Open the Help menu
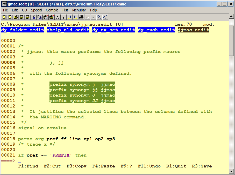 point(94,10)
